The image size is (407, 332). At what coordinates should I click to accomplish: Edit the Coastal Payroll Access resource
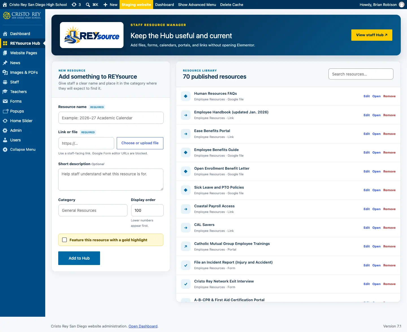tap(367, 209)
